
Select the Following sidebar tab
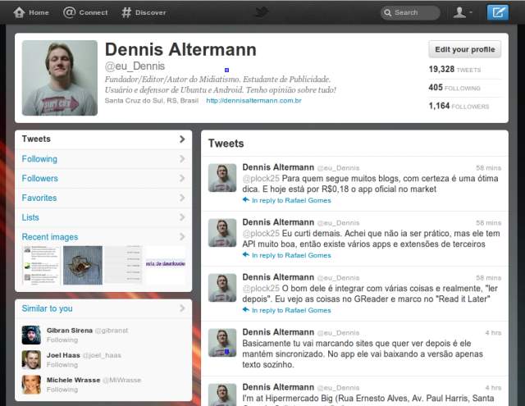tap(103, 158)
